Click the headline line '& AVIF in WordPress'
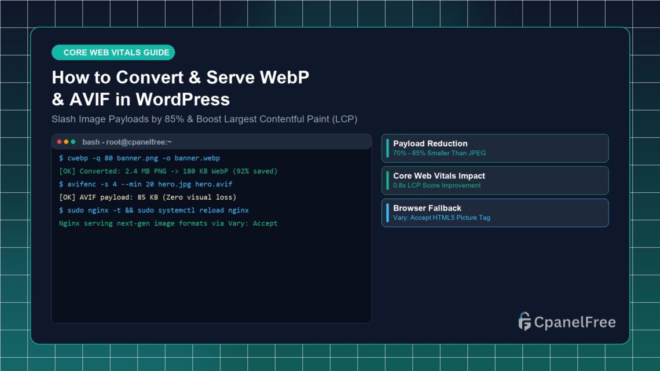The image size is (660, 371). [x=141, y=100]
